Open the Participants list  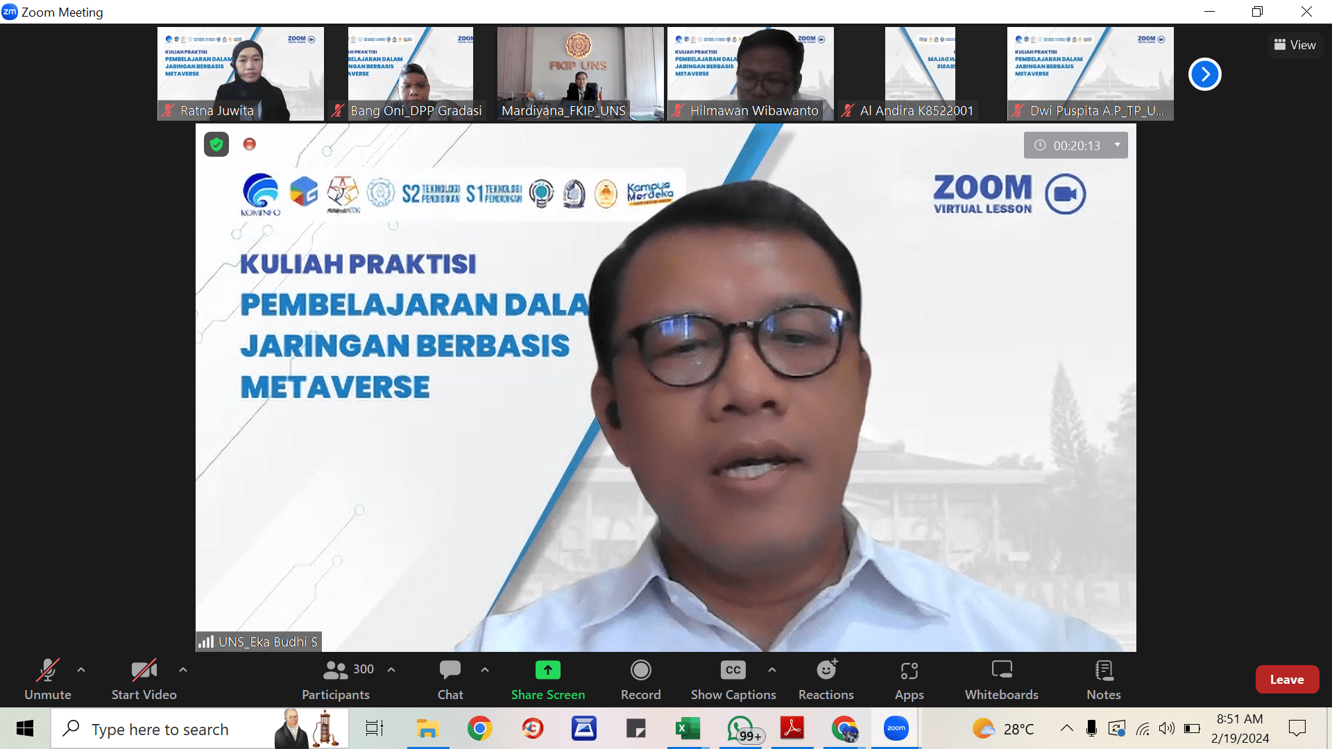tap(336, 679)
